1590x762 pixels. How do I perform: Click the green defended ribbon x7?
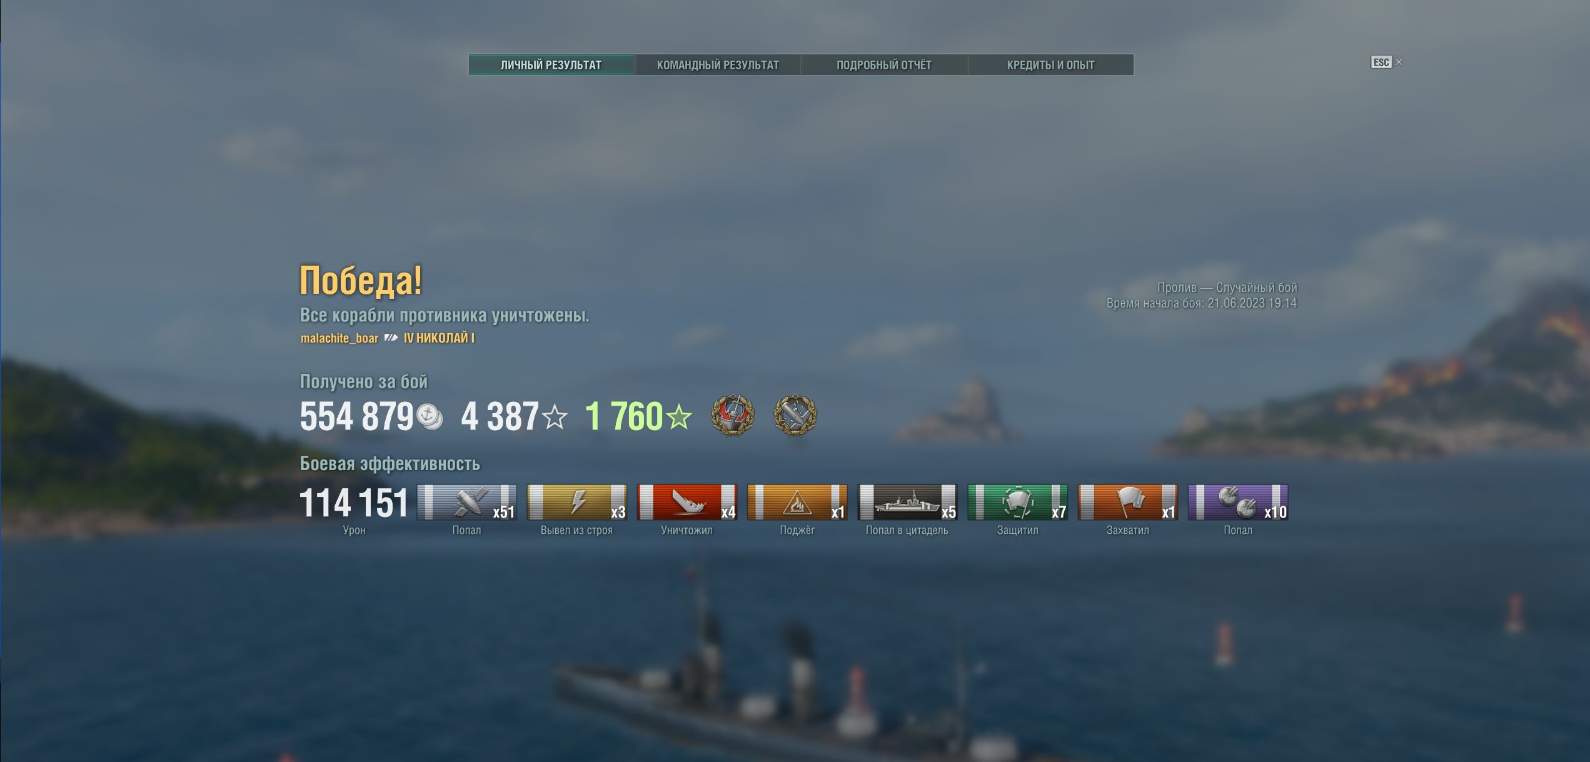pos(1017,502)
